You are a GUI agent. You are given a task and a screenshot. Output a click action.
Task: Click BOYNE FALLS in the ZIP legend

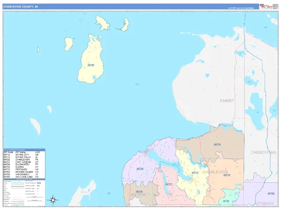[x=23, y=157]
